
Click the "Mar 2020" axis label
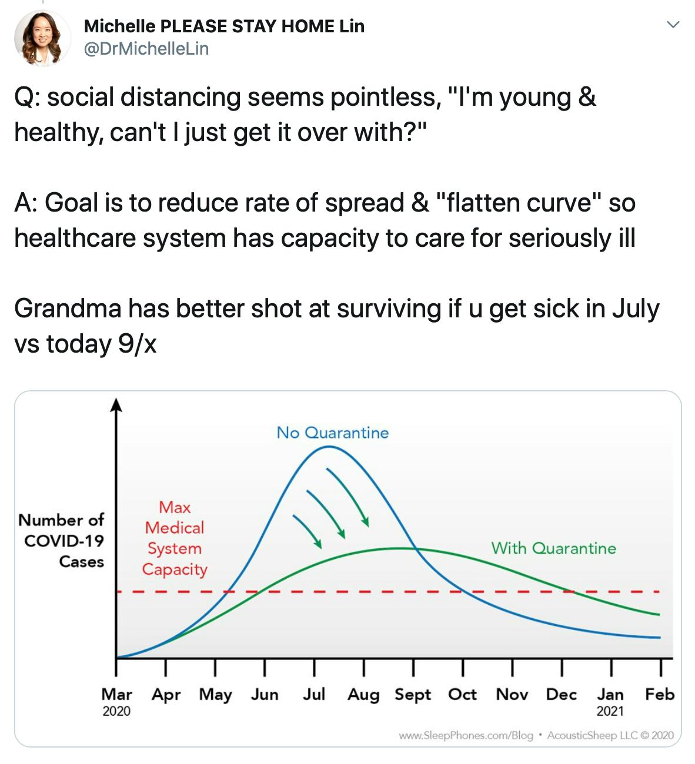tap(116, 701)
